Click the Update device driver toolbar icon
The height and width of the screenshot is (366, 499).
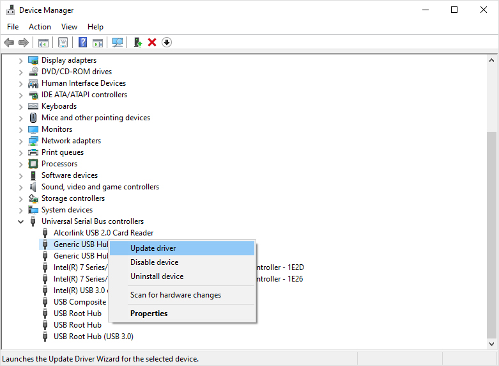click(x=137, y=42)
